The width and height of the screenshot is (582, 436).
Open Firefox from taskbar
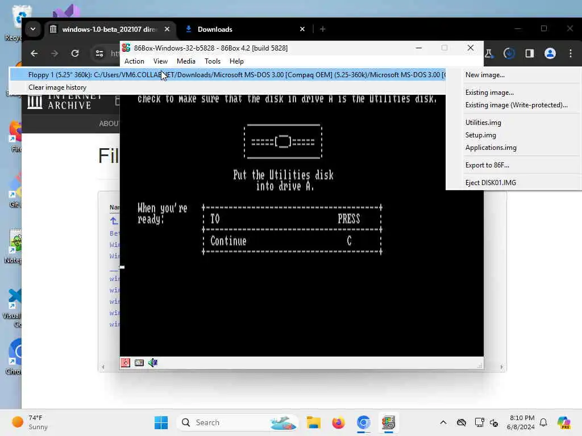coord(338,422)
